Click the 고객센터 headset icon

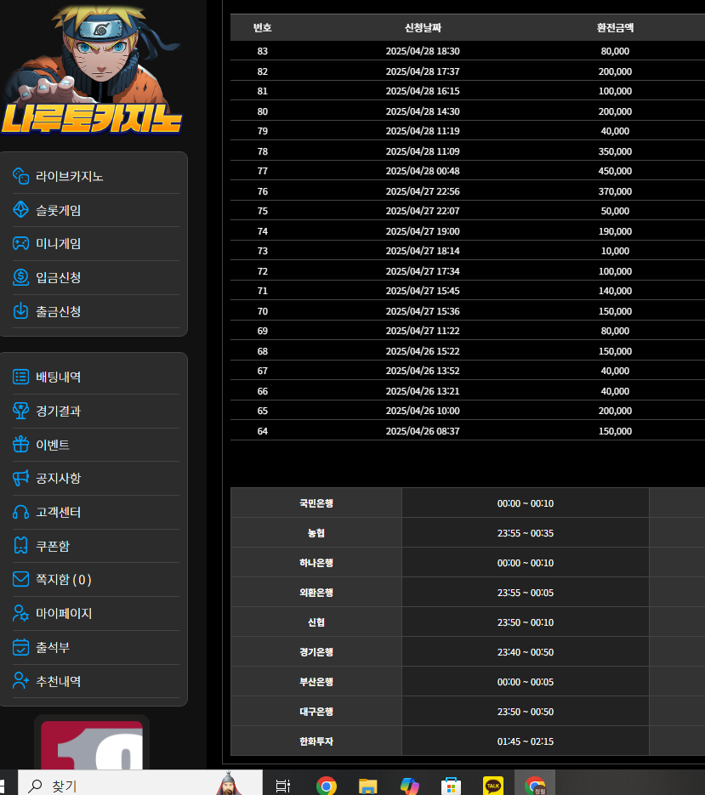21,512
